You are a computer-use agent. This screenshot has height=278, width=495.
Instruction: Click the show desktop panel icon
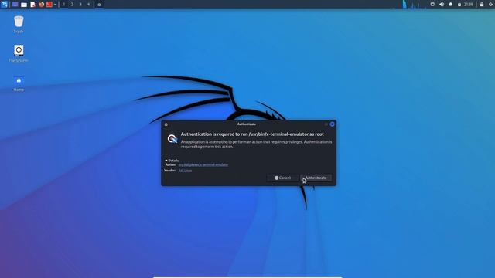click(15, 5)
